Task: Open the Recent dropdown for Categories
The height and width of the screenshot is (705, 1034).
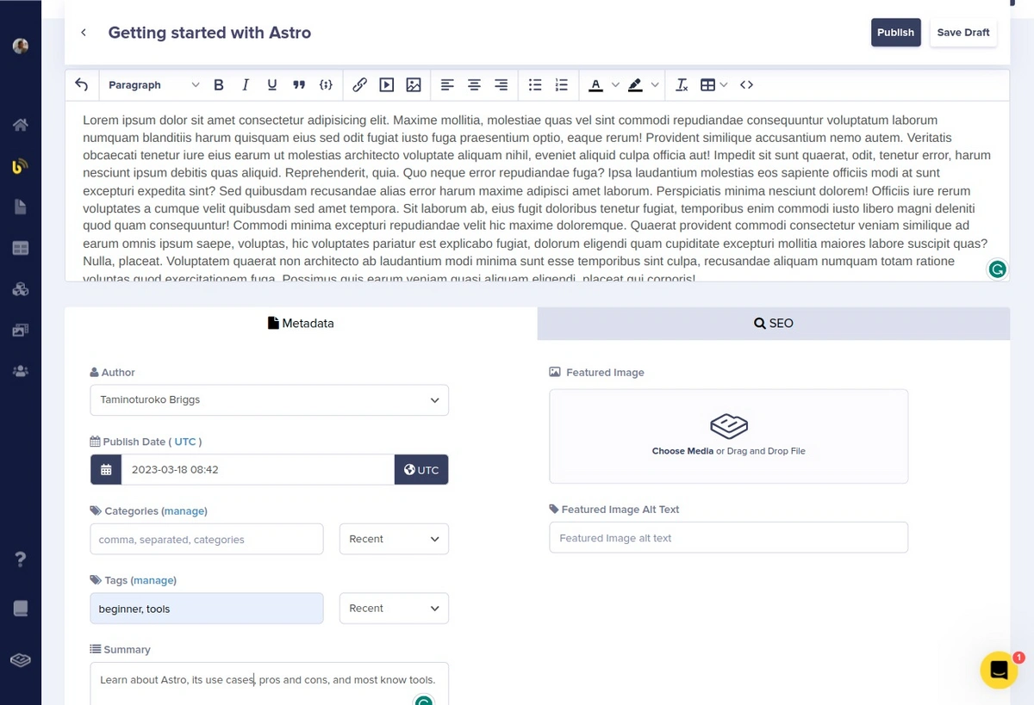Action: click(394, 539)
